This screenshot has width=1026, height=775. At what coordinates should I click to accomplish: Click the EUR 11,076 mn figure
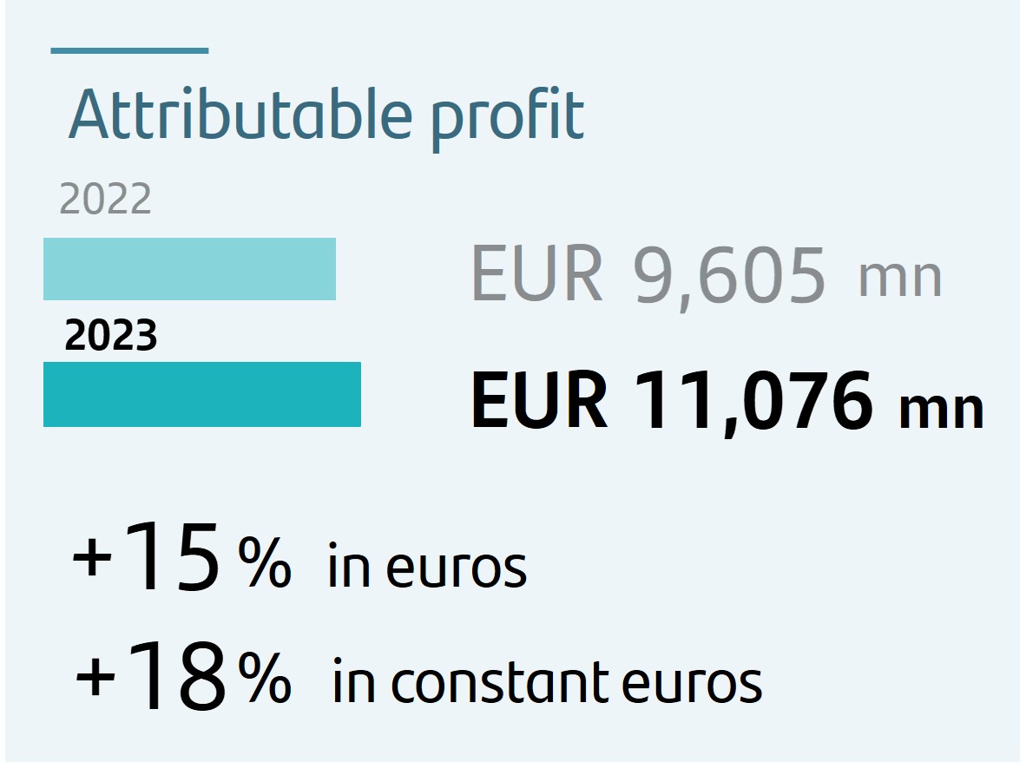[x=727, y=402]
